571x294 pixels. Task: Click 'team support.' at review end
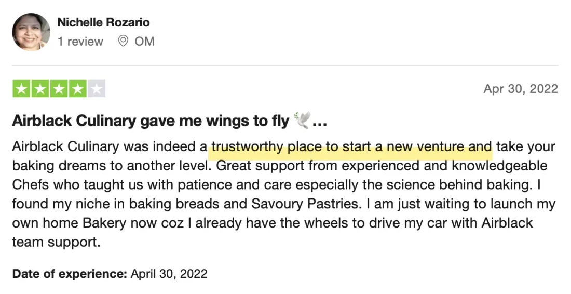coord(56,242)
